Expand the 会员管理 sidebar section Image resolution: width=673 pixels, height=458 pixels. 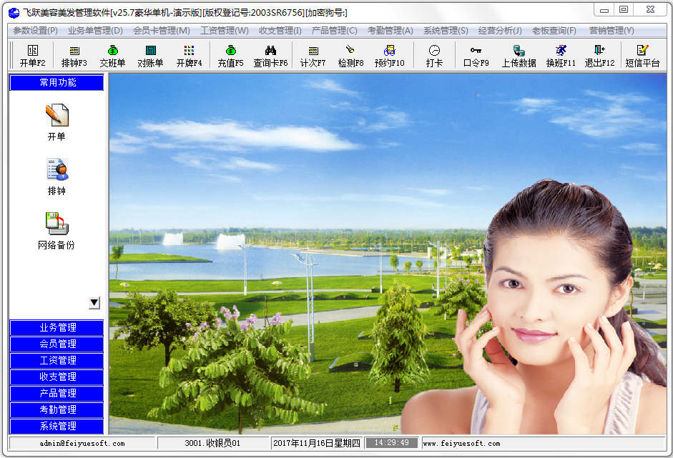click(57, 344)
